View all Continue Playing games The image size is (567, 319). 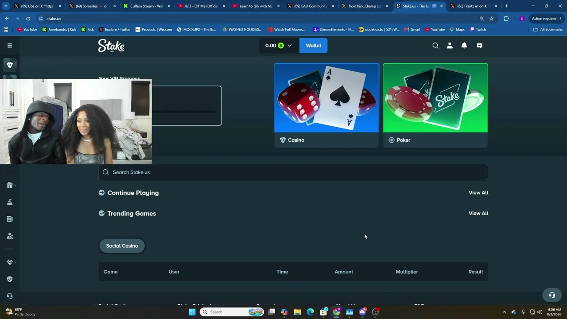(478, 193)
